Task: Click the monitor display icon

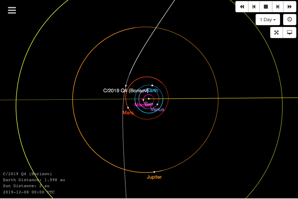Action: (x=289, y=33)
